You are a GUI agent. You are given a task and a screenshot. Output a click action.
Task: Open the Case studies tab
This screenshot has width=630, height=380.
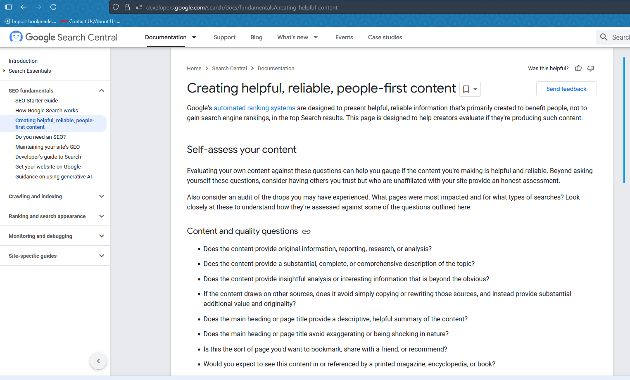click(385, 37)
